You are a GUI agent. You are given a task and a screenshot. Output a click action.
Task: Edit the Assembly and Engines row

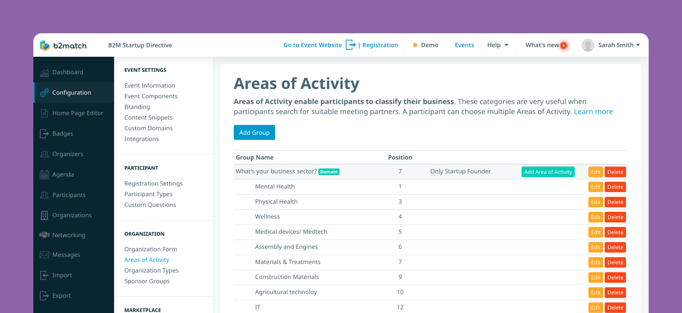(x=596, y=247)
